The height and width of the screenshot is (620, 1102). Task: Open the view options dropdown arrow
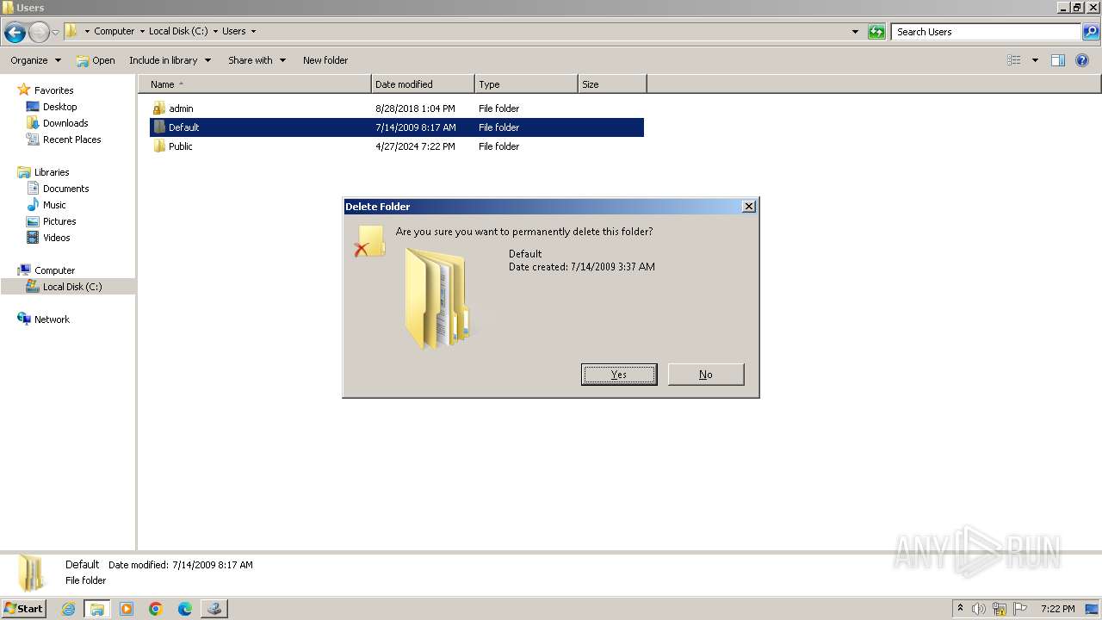coord(1035,60)
